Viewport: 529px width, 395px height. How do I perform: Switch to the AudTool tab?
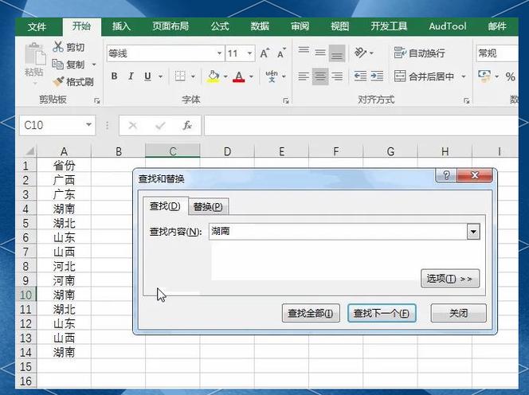(448, 26)
